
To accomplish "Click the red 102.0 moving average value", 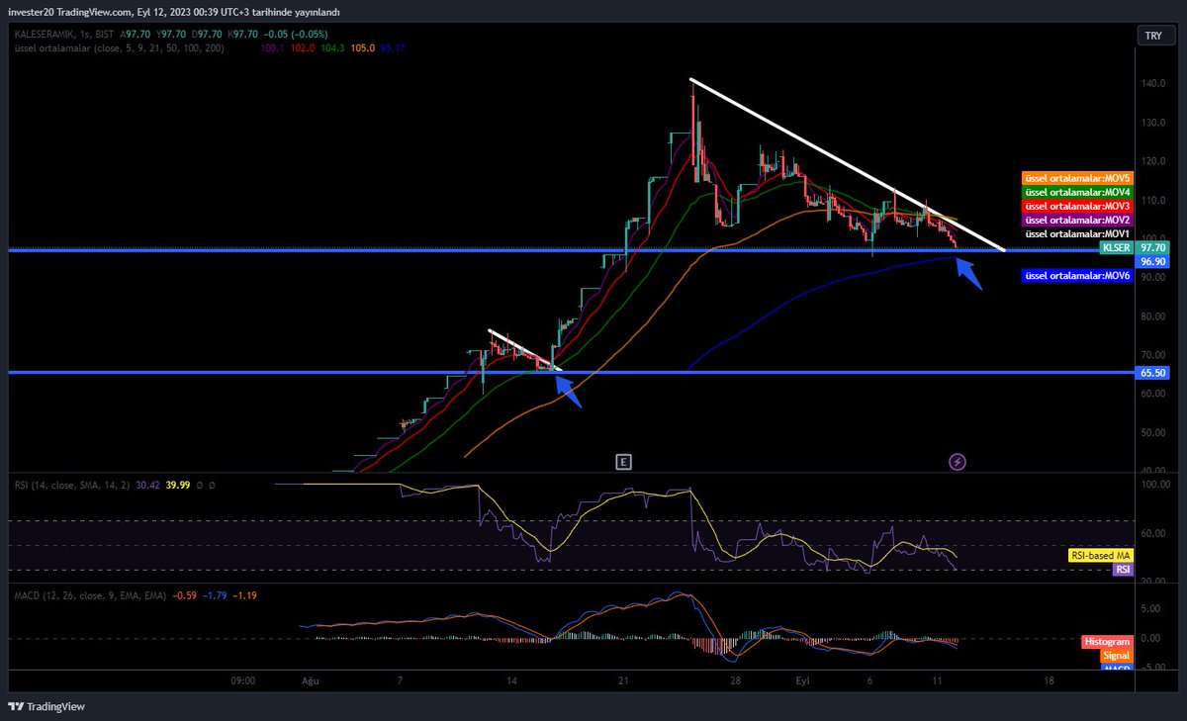I will [302, 47].
